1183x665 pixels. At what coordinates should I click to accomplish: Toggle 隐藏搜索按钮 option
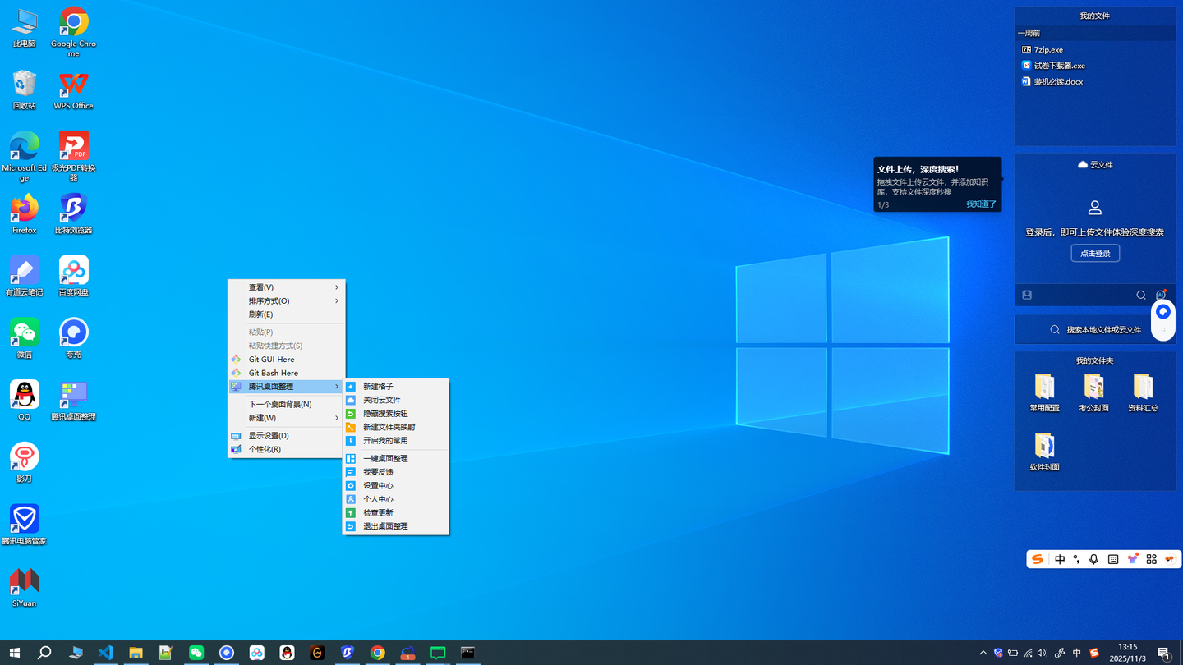point(385,414)
